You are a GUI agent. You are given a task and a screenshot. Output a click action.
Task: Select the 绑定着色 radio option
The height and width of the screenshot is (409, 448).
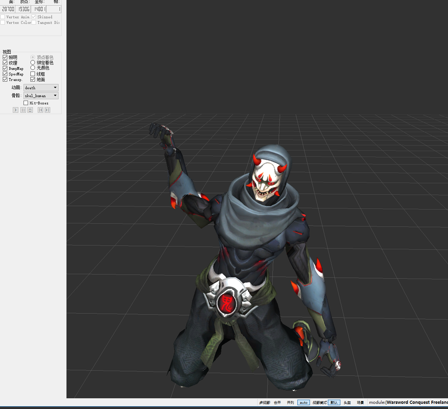(x=33, y=63)
